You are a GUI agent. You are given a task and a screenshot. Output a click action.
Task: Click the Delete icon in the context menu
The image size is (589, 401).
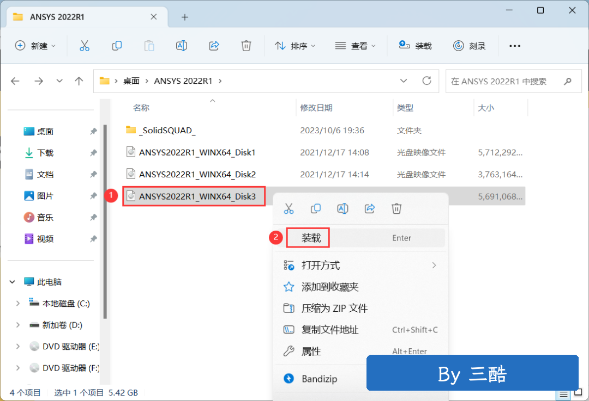pos(396,208)
